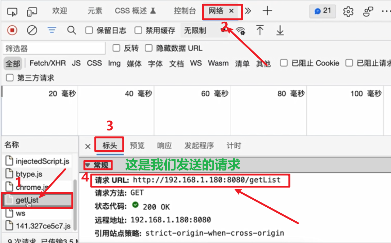Image resolution: width=391 pixels, height=243 pixels.
Task: Tick 隐藏数据 URL checkbox
Action: click(149, 48)
